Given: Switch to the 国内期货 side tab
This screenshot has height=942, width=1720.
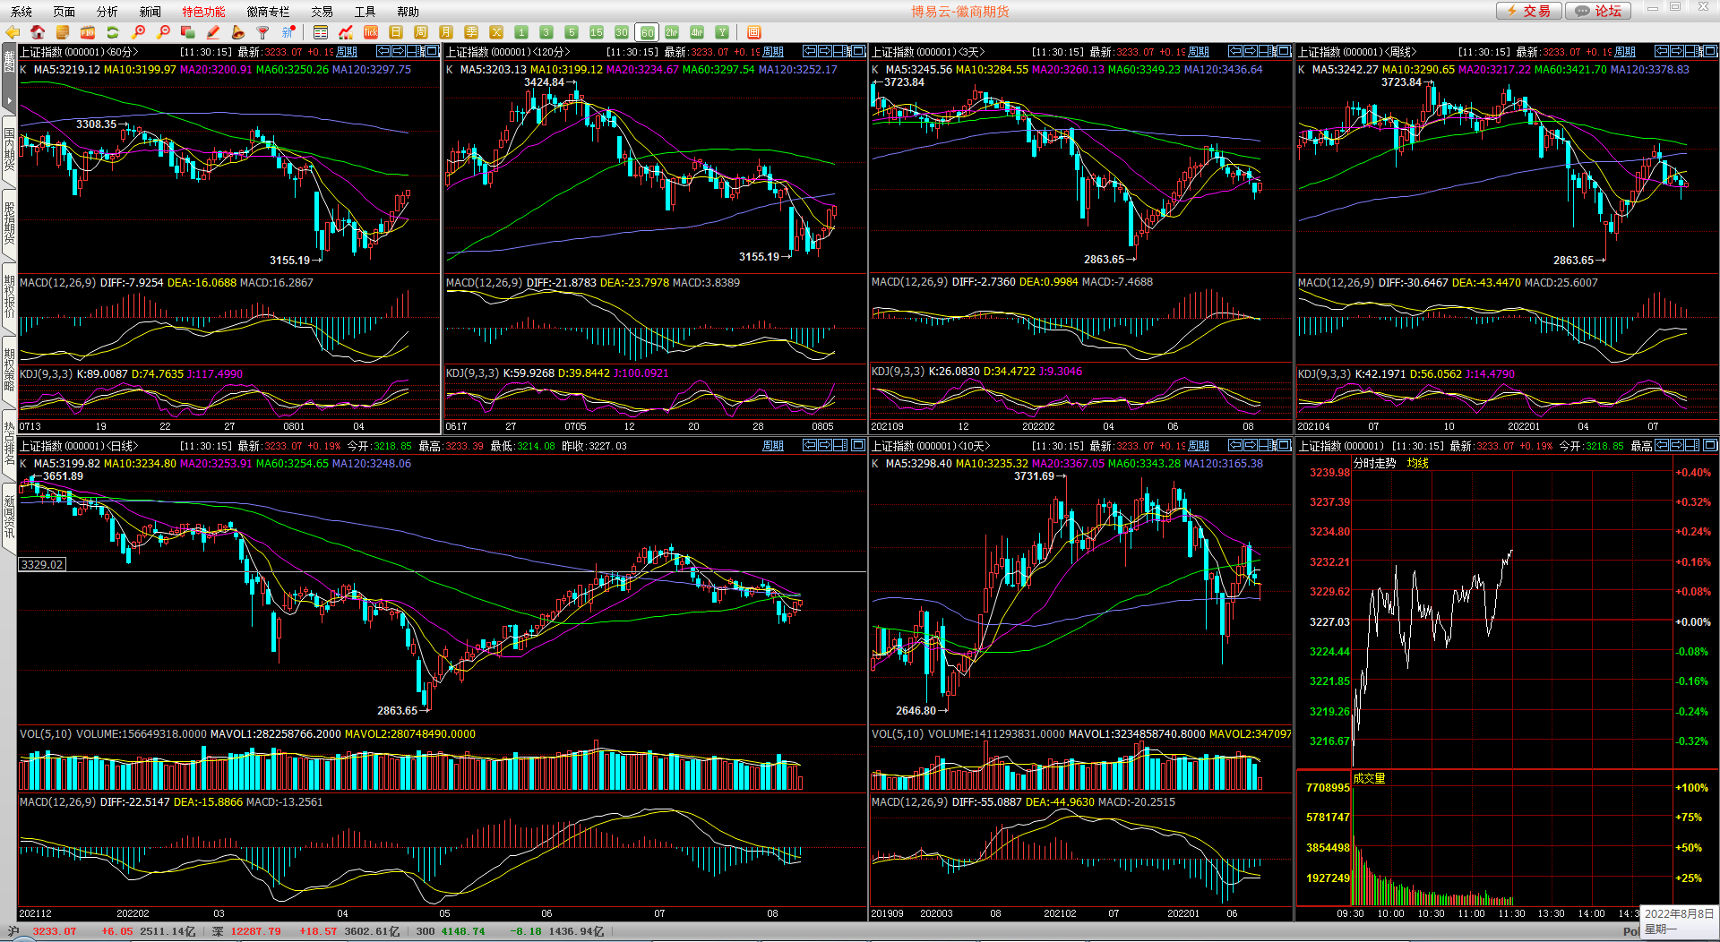Looking at the screenshot, I should click(x=9, y=150).
